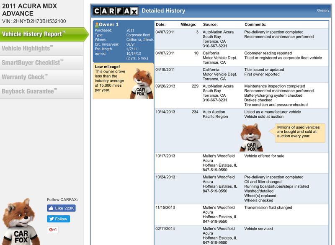Click the 10/17/2013 date entry

click(165, 156)
